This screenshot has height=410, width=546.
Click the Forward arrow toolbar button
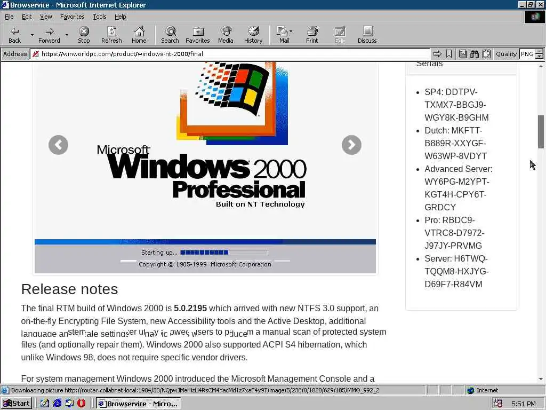(x=49, y=35)
